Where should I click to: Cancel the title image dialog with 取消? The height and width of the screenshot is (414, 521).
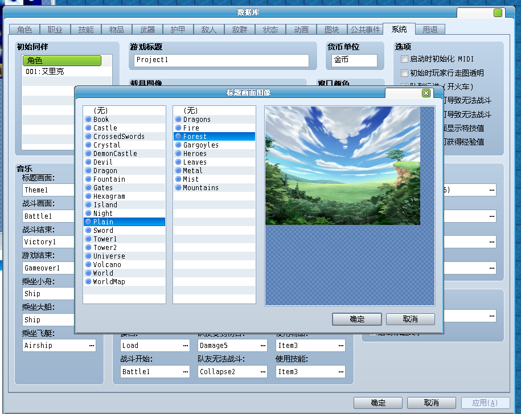pyautogui.click(x=411, y=319)
